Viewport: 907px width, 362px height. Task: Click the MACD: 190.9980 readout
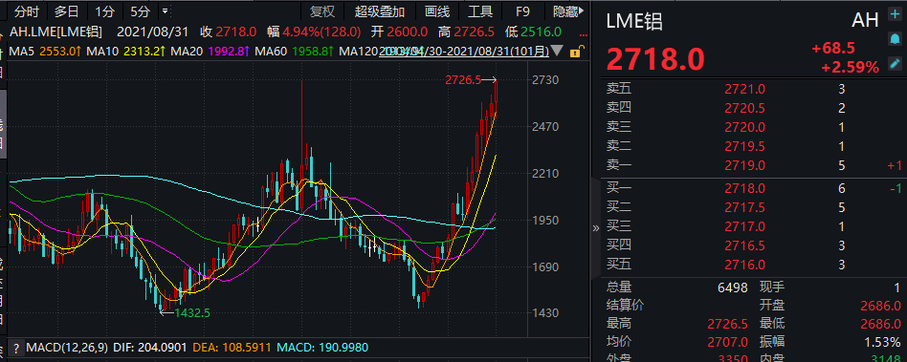[x=322, y=348]
